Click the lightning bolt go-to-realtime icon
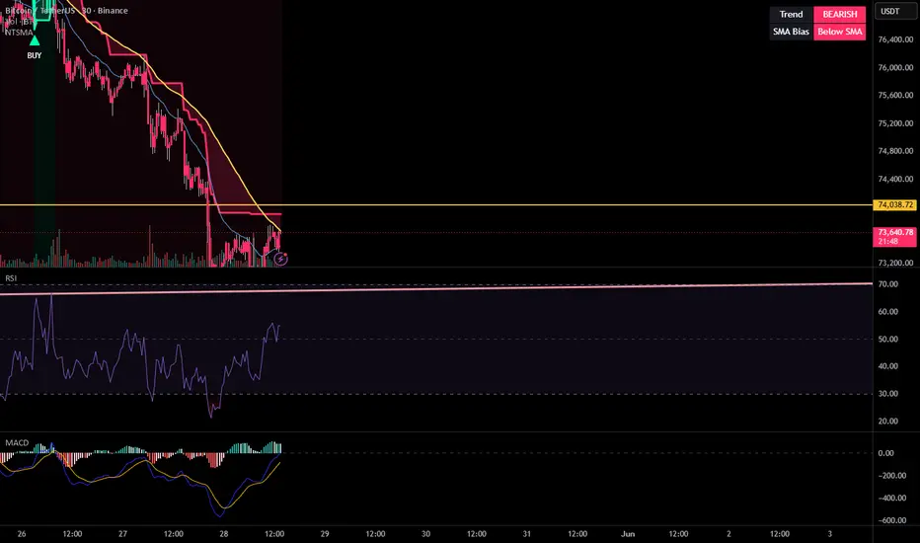 click(281, 259)
